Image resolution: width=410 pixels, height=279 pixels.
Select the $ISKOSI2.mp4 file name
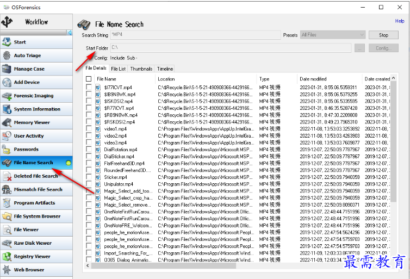click(x=118, y=101)
